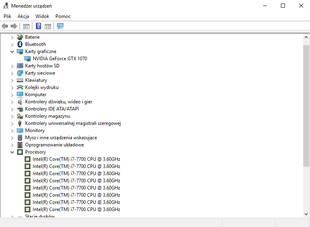Screen dimensions: 310x227
Task: Expand the Kolejki wydruku node
Action: pyautogui.click(x=12, y=88)
